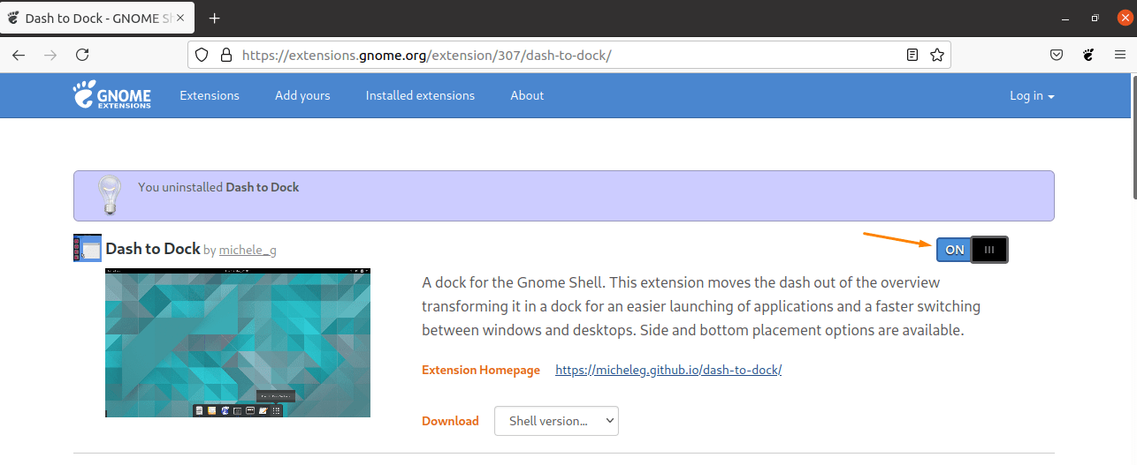Open the About nav item
1137x465 pixels.
click(x=527, y=95)
